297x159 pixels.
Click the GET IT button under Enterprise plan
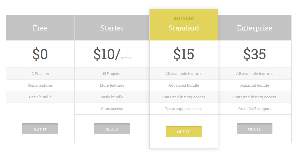[x=254, y=129]
